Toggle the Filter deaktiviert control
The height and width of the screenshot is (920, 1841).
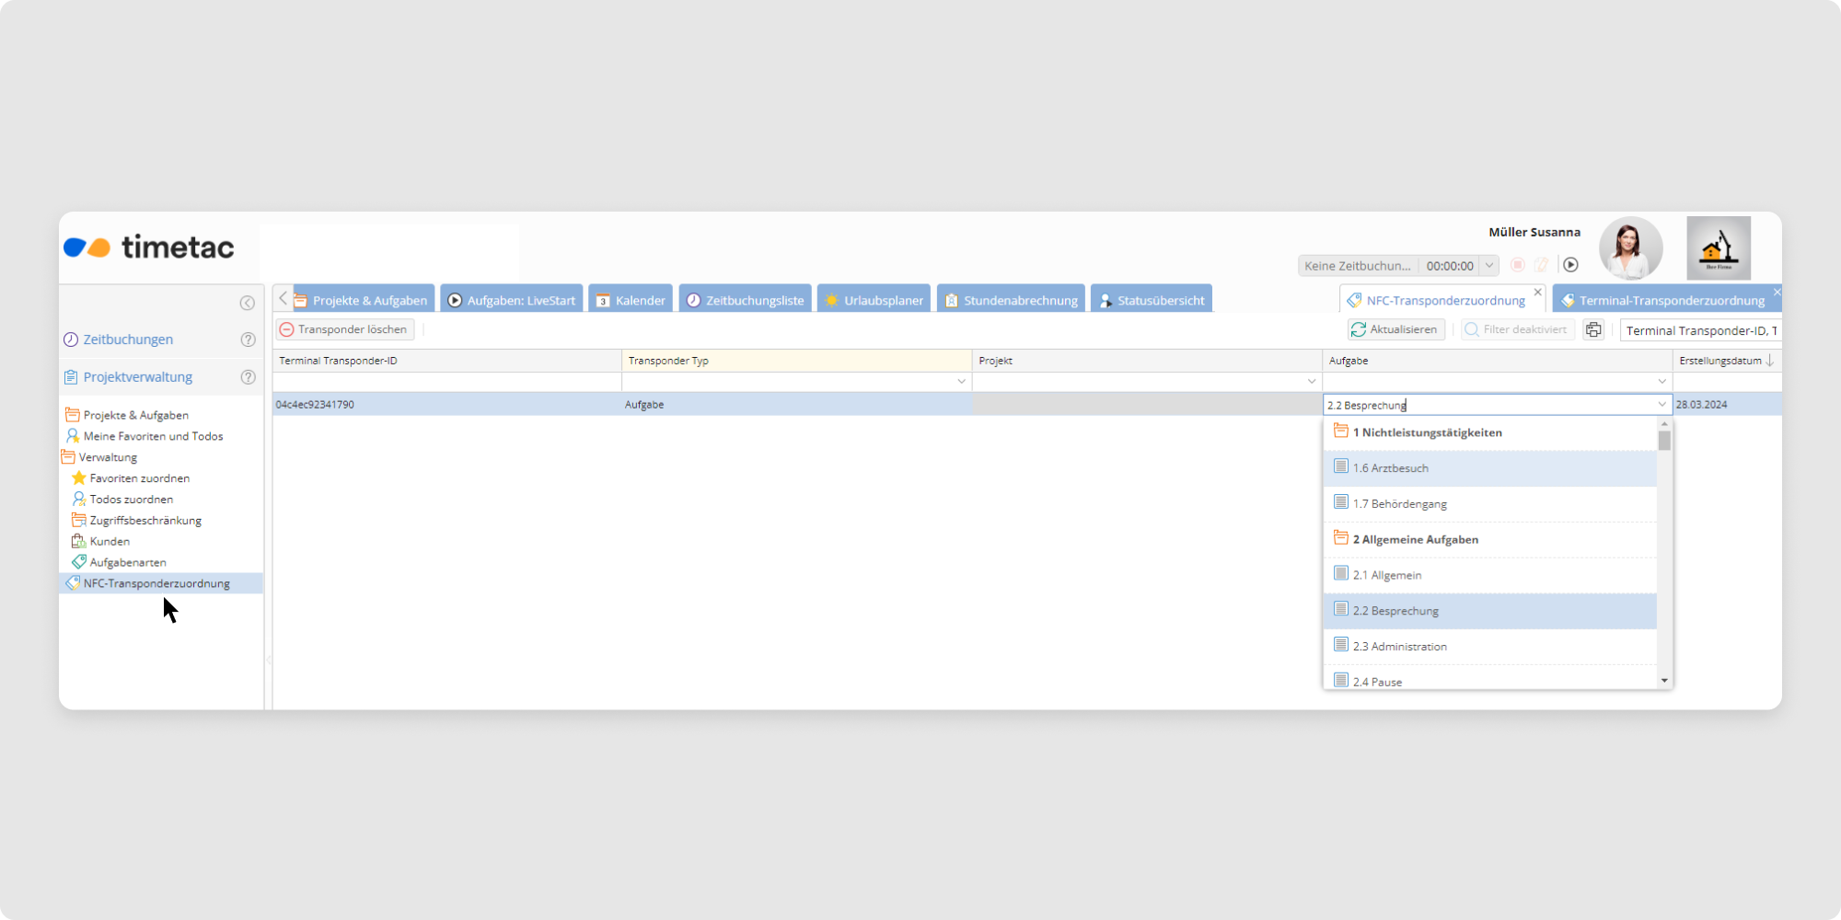[1516, 329]
